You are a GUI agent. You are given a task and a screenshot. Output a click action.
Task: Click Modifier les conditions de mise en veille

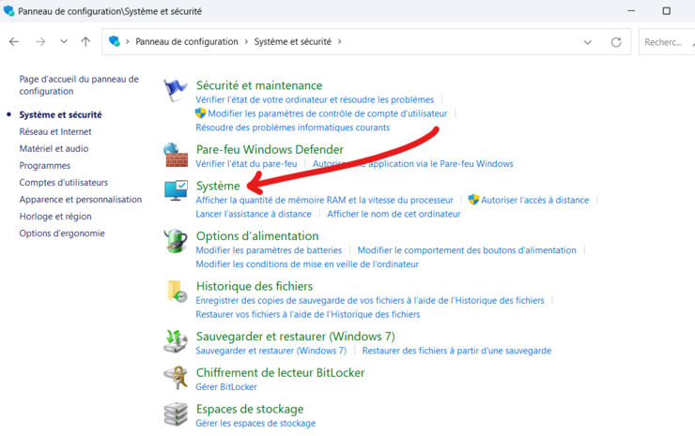point(307,264)
